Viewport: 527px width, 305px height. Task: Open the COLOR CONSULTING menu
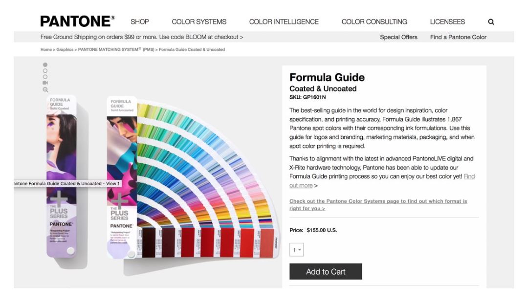(x=374, y=22)
